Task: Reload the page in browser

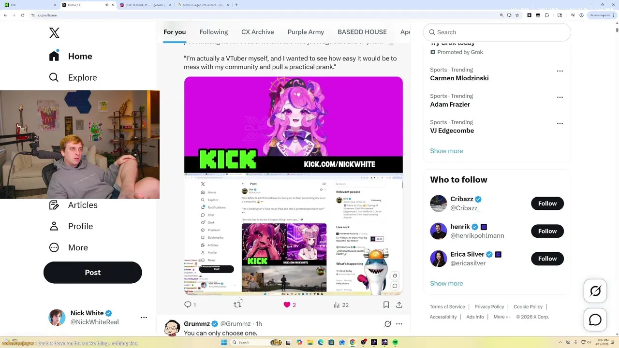Action: click(x=23, y=15)
